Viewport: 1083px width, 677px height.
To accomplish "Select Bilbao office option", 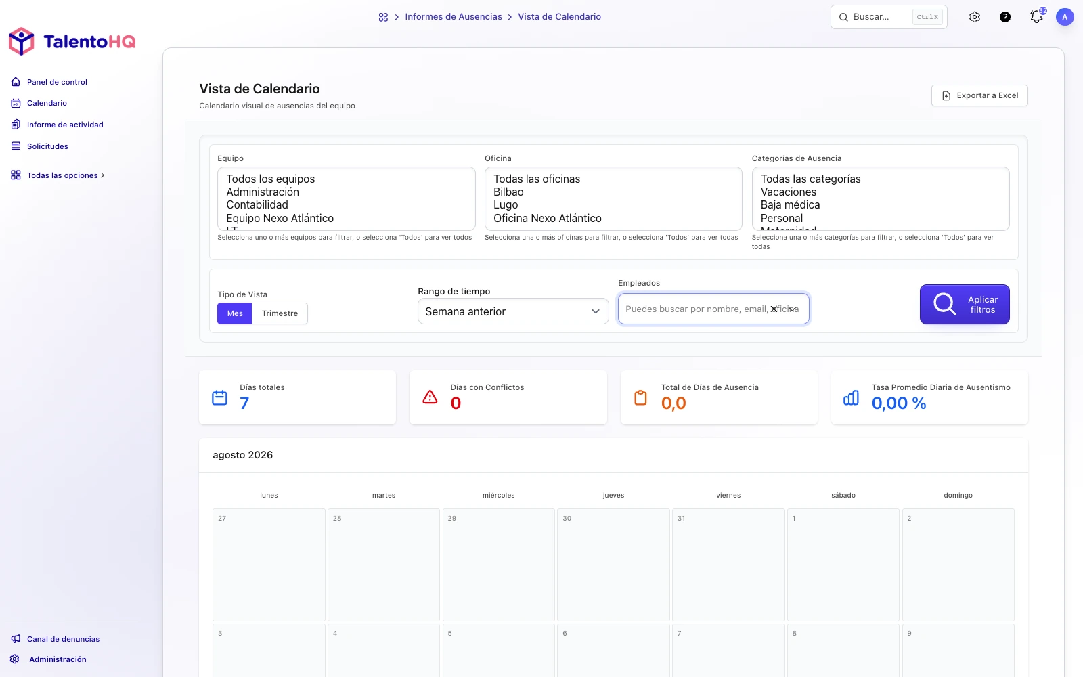I will 613,192.
